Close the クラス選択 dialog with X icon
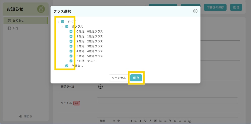Image resolution: width=251 pixels, height=124 pixels. [195, 11]
